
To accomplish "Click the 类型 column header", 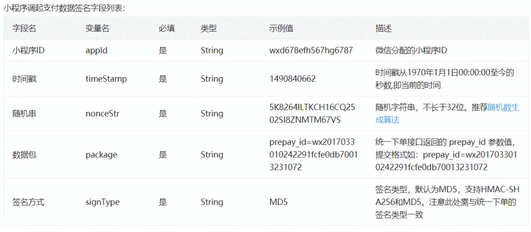I will tap(208, 29).
